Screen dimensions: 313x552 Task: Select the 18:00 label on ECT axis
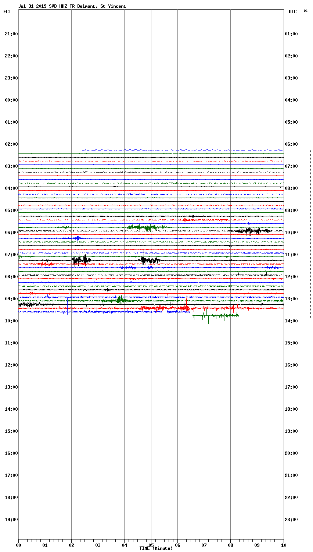11,498
